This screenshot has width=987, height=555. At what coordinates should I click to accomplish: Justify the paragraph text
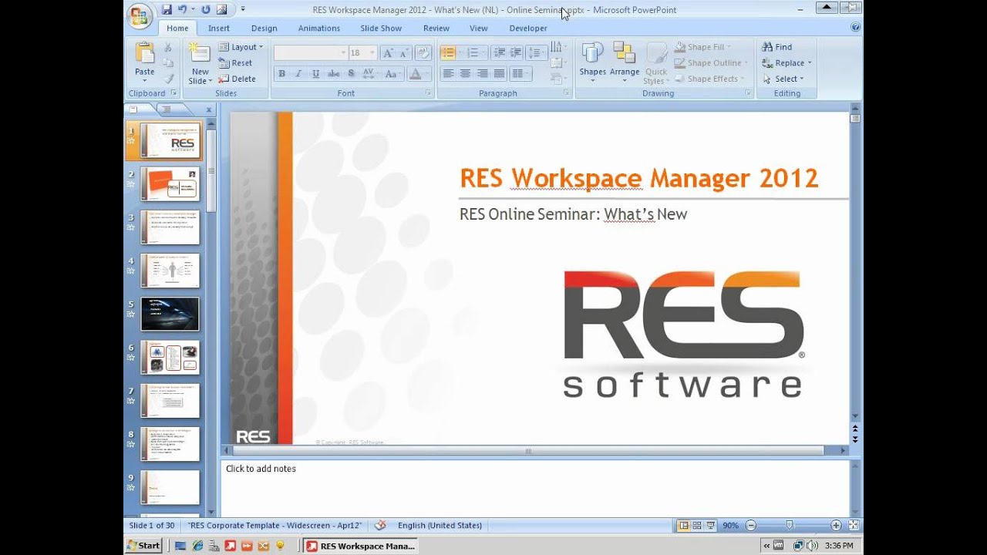(x=500, y=74)
